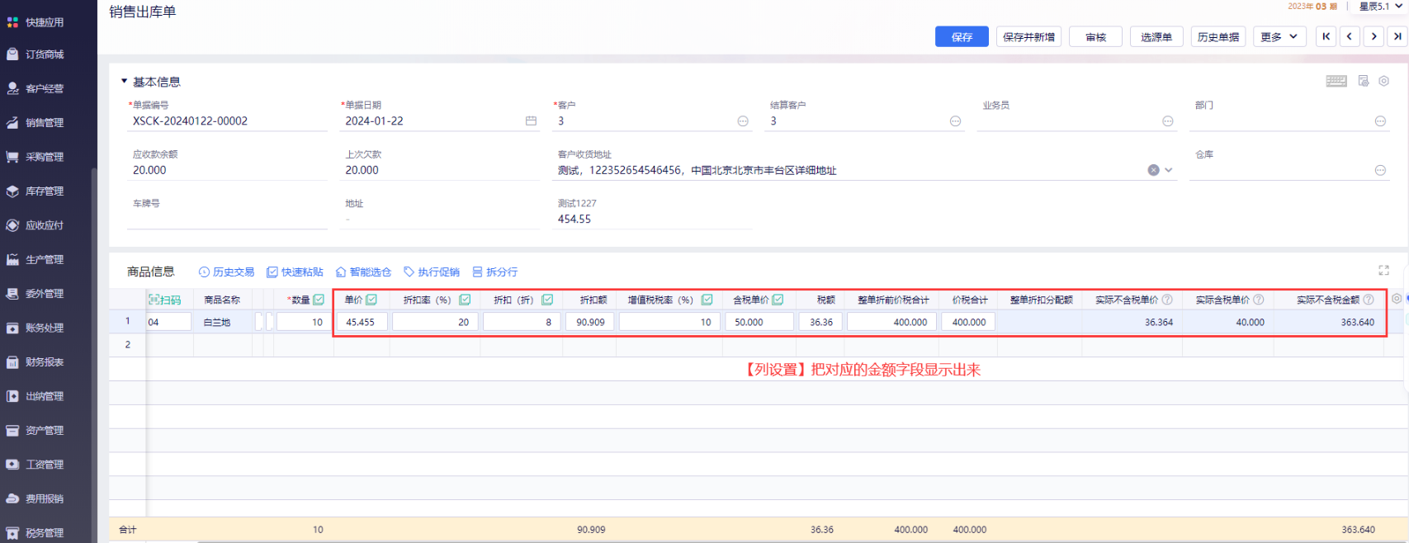Toggle the 单价 column checkbox
1409x543 pixels.
(x=371, y=300)
